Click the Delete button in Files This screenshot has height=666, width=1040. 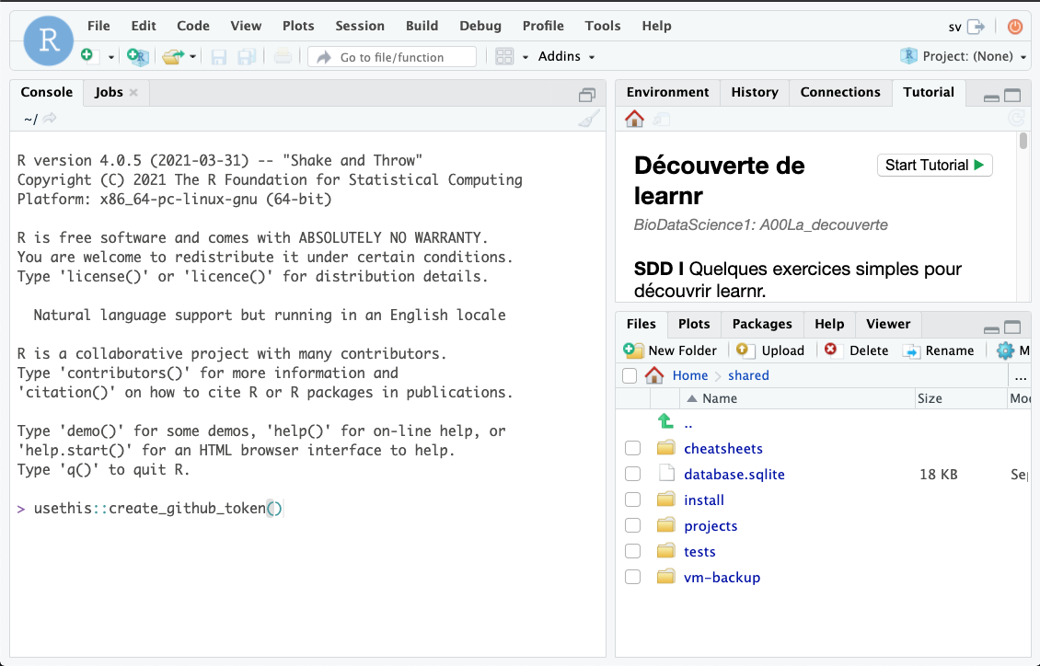(x=856, y=350)
